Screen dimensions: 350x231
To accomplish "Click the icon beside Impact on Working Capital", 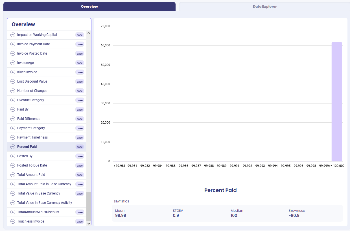I will 12,35.
